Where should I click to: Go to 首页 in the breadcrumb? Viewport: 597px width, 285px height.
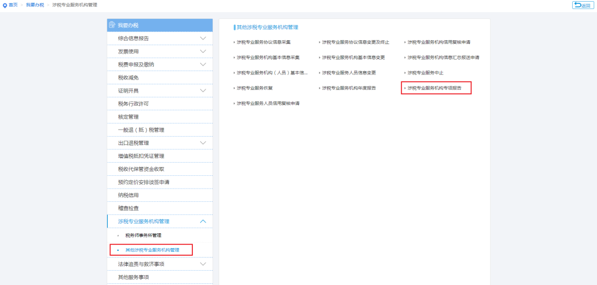click(x=13, y=5)
